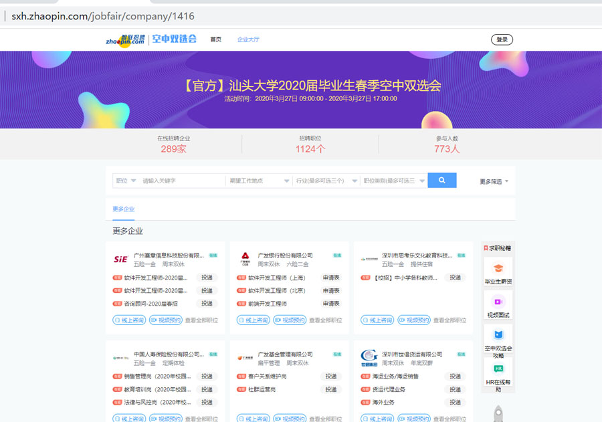Viewport: 602px width, 422px height.
Task: Click 投递 for 销售管理岗
Action: point(207,377)
